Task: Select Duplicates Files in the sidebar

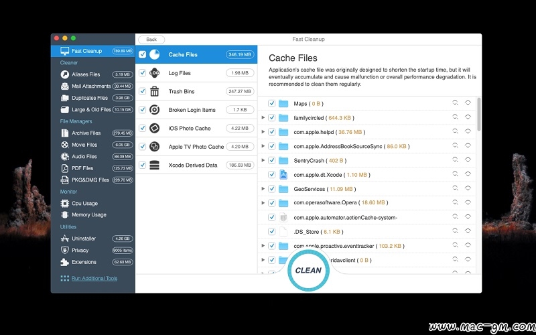Action: [93, 98]
